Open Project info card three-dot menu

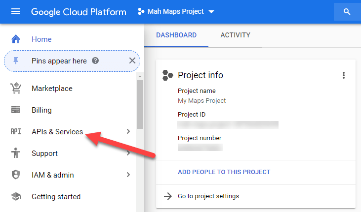[x=344, y=75]
